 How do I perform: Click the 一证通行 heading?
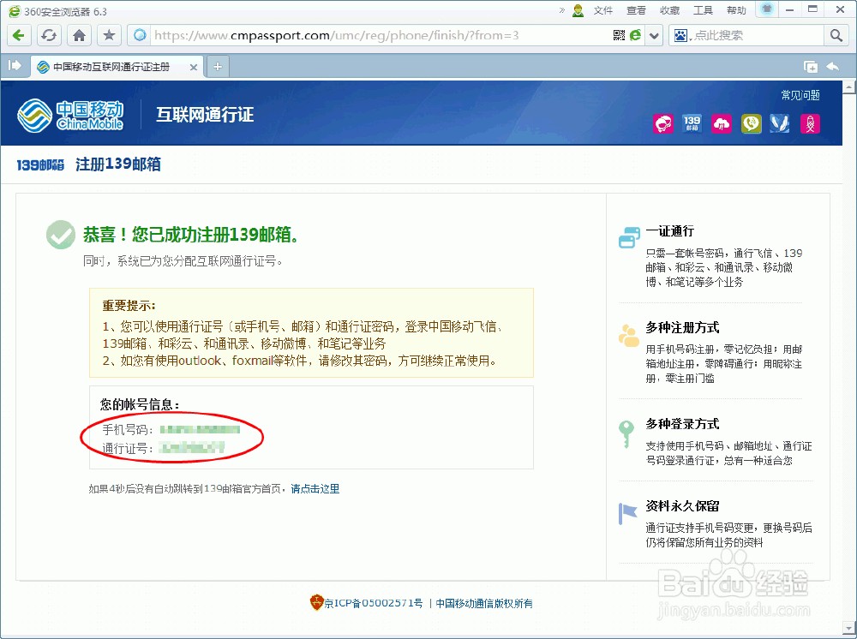pos(670,231)
